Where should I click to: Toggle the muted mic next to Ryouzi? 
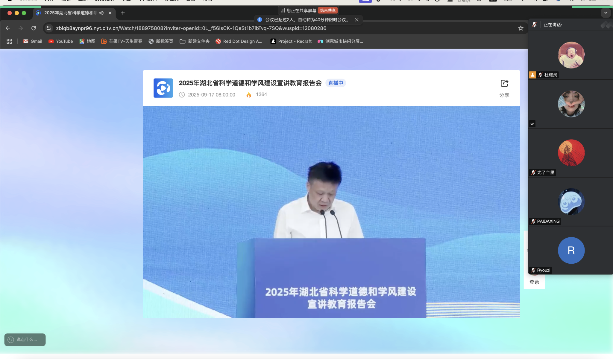(x=533, y=270)
